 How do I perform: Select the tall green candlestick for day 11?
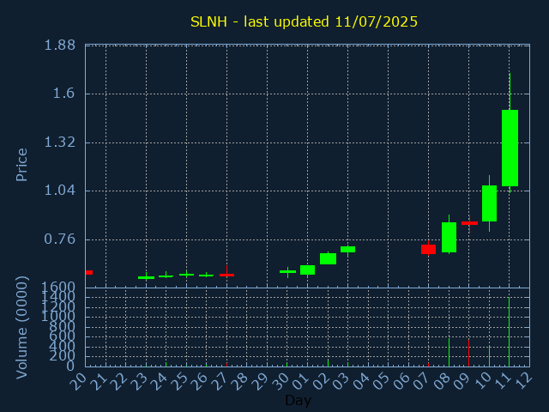[x=510, y=148]
